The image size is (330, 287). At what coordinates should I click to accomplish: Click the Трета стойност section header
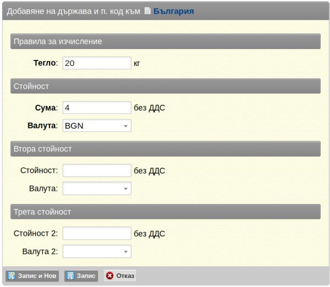pos(165,212)
